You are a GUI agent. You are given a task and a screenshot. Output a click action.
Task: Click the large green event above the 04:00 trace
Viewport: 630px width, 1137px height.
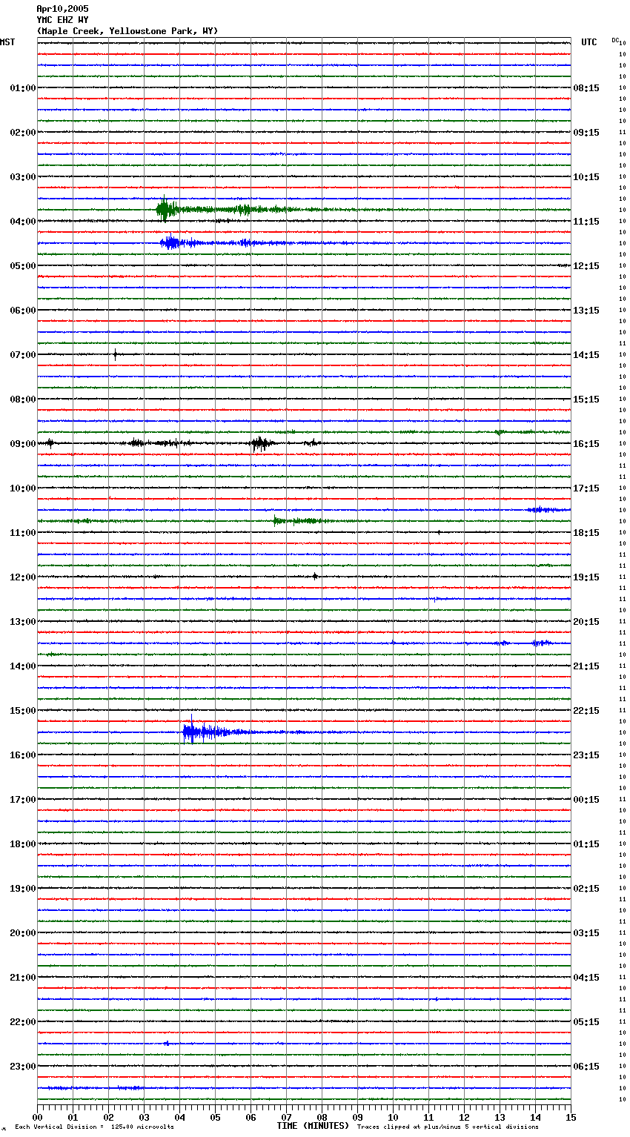coord(167,210)
